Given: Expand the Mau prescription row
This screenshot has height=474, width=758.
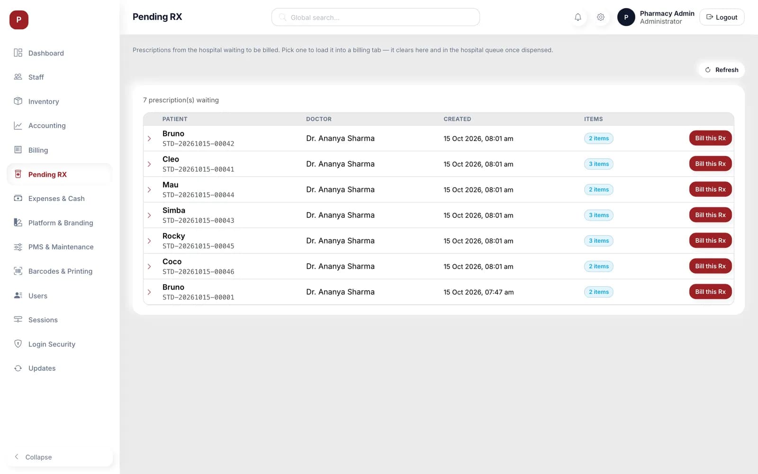Looking at the screenshot, I should (149, 190).
